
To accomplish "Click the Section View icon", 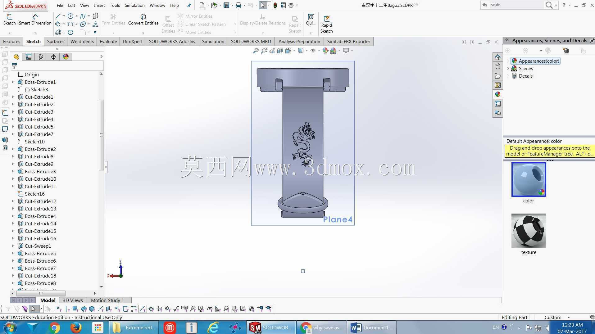I will point(280,51).
